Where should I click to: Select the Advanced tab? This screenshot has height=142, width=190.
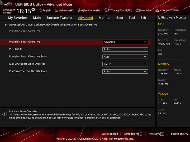(85, 18)
